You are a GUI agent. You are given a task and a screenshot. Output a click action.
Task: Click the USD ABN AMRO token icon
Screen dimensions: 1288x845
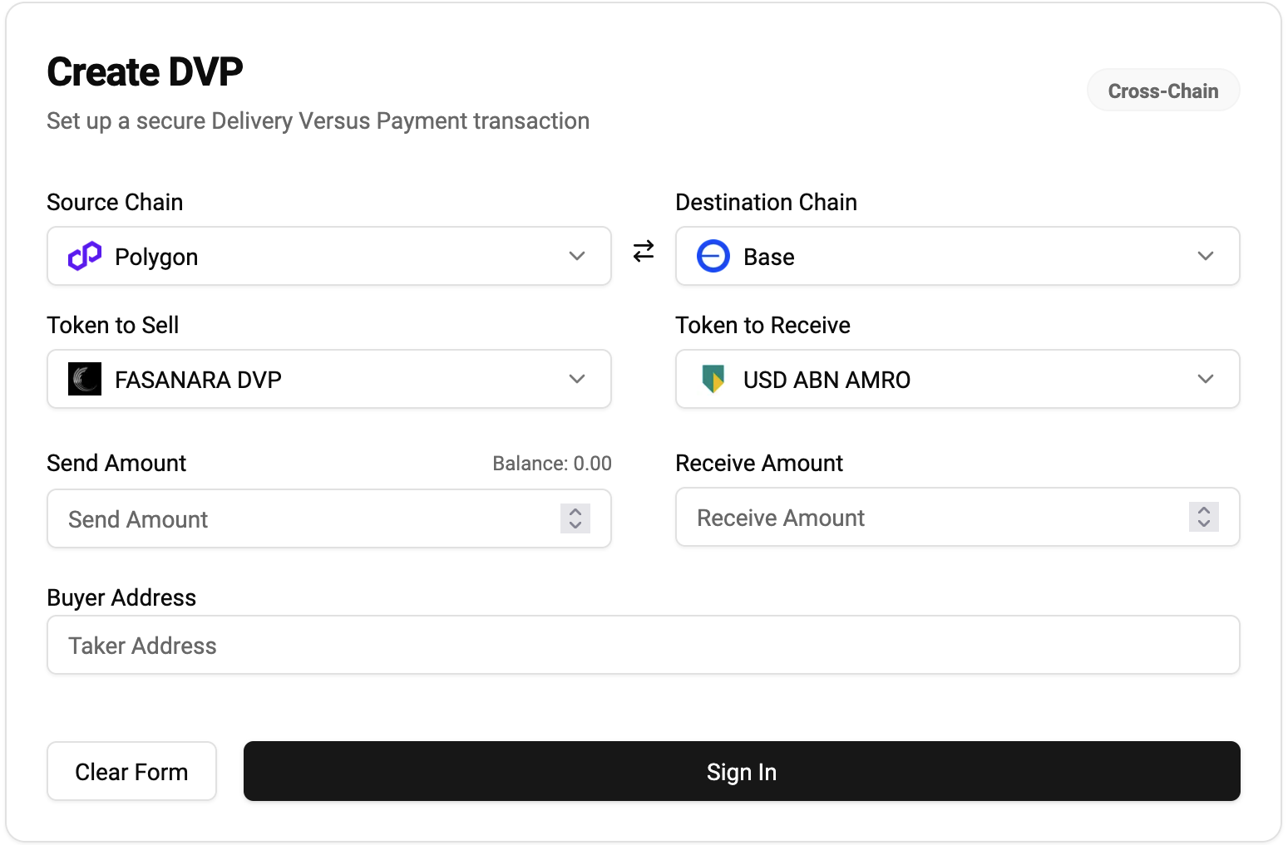[713, 379]
